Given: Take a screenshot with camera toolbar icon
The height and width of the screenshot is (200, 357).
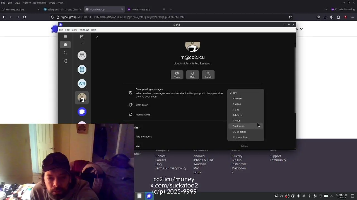Looking at the screenshot, I should click(x=318, y=17).
